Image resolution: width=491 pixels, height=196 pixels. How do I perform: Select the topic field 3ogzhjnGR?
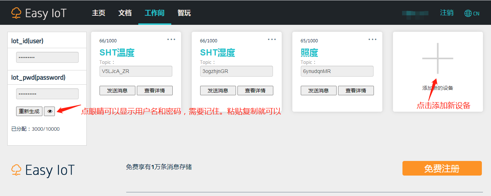[x=236, y=71]
